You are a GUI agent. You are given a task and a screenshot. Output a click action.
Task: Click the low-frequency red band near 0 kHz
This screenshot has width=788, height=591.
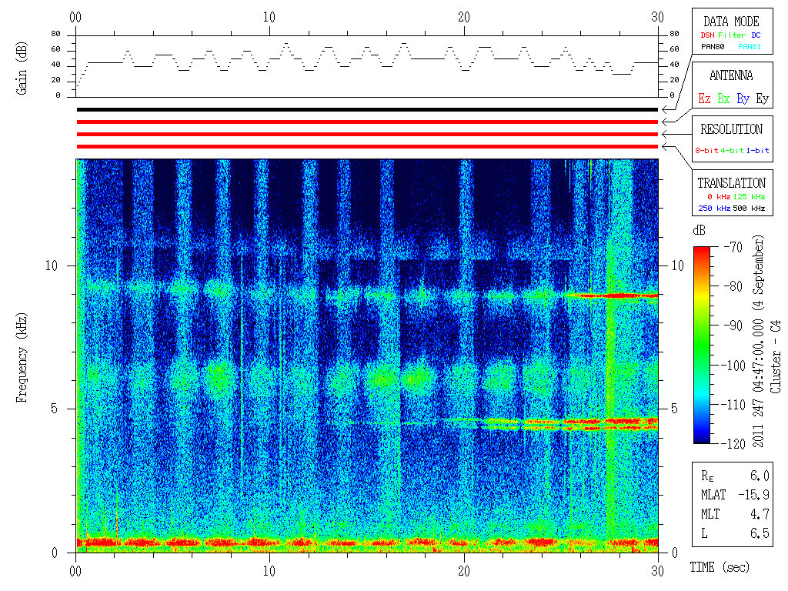tap(367, 543)
